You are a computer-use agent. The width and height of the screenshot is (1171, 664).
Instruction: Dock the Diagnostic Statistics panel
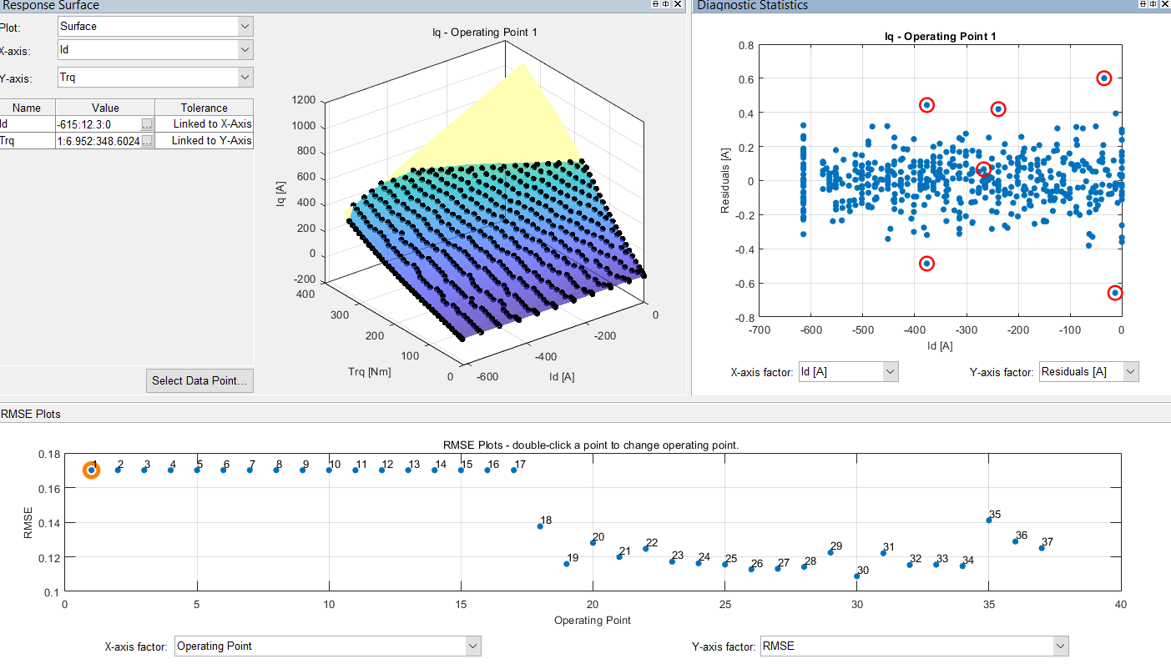pos(1143,5)
